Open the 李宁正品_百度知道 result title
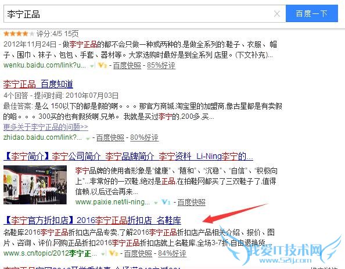Viewport: 345px width, 269px height. 38,84
